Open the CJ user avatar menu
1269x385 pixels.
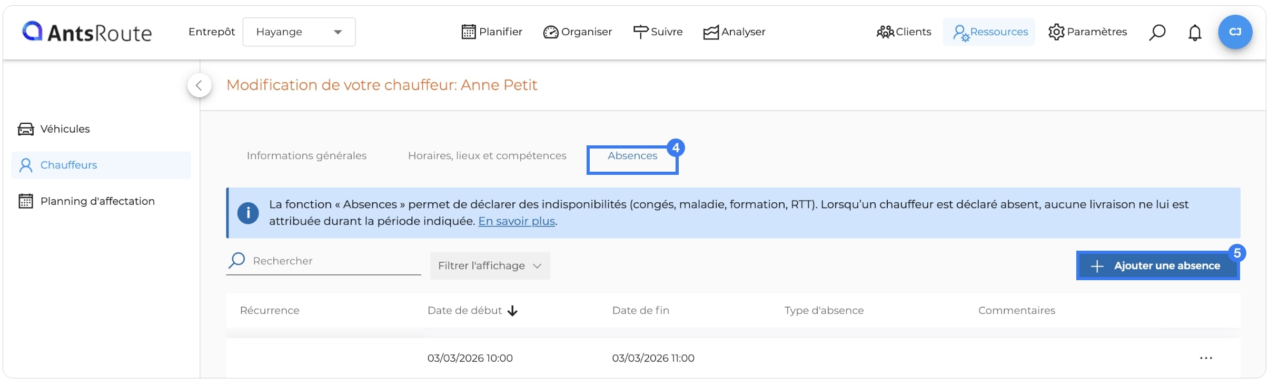[1235, 32]
